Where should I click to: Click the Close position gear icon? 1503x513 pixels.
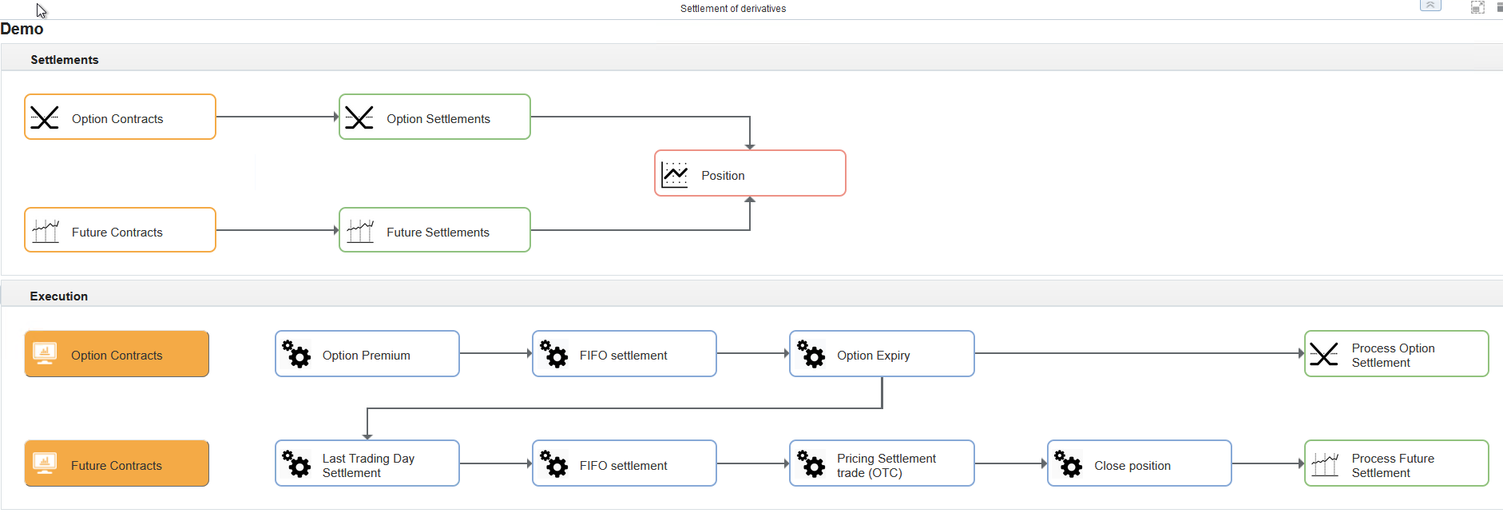click(x=1068, y=464)
